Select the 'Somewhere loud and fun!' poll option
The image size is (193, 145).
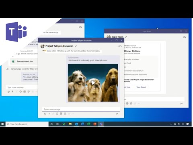tap(133, 70)
